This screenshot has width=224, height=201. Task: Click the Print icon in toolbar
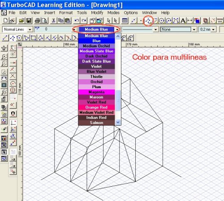point(37,21)
